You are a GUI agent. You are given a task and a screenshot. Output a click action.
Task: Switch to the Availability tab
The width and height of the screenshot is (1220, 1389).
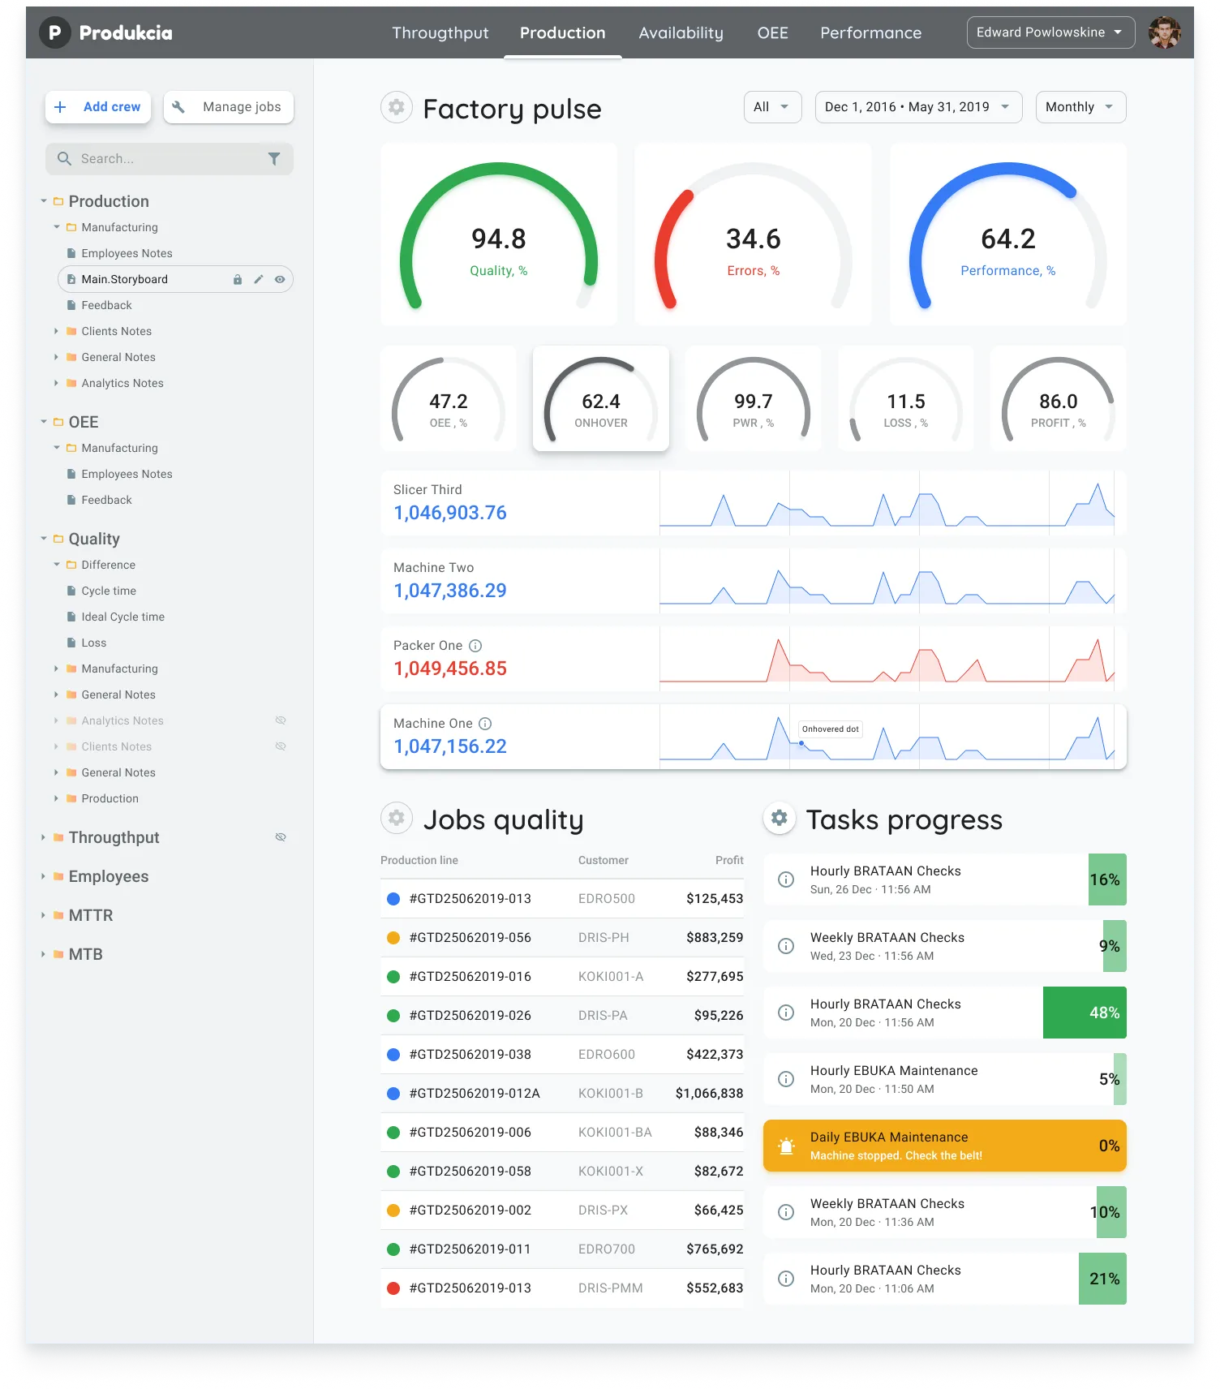point(681,32)
